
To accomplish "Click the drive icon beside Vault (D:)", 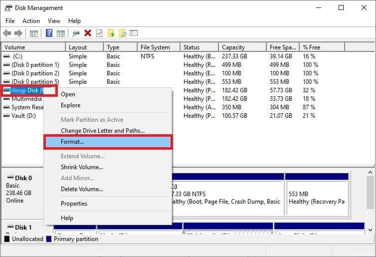I will click(6, 116).
